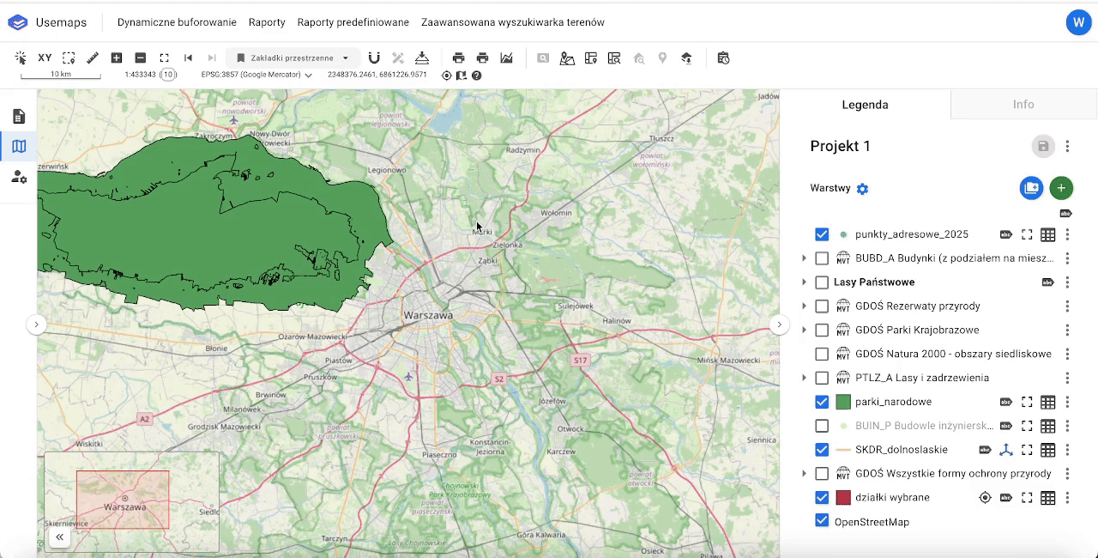Uncheck the punkty_adresowe_2025 layer checkbox
Screen dimensions: 1098x558
pyautogui.click(x=822, y=234)
